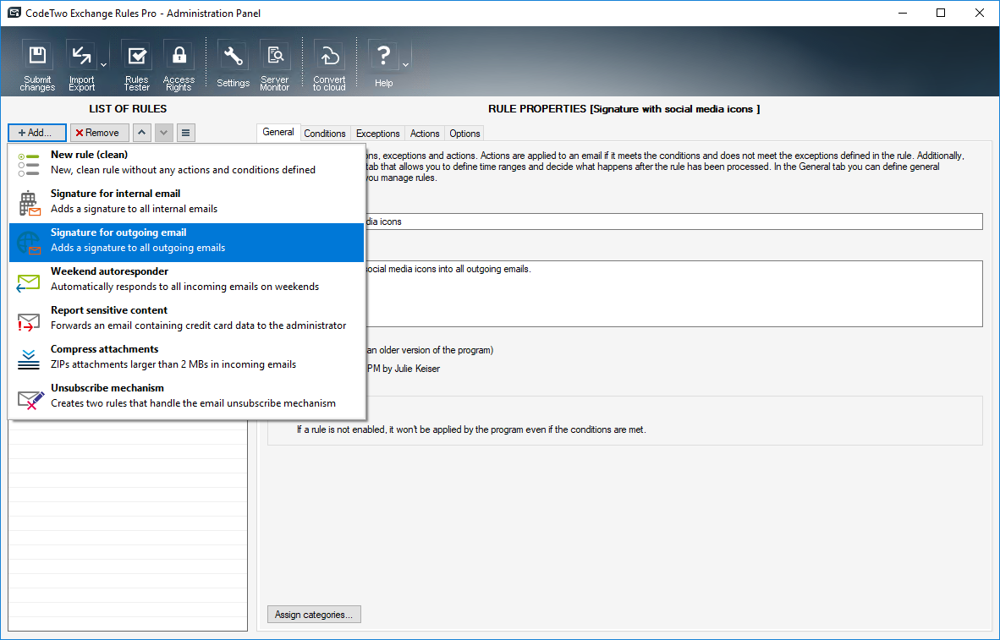The width and height of the screenshot is (1000, 640).
Task: Click the Report sensitive content envelope icon
Action: pos(29,322)
